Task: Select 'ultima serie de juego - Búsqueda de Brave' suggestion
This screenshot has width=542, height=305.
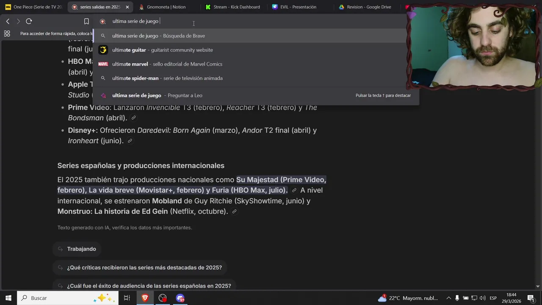Action: point(255,36)
